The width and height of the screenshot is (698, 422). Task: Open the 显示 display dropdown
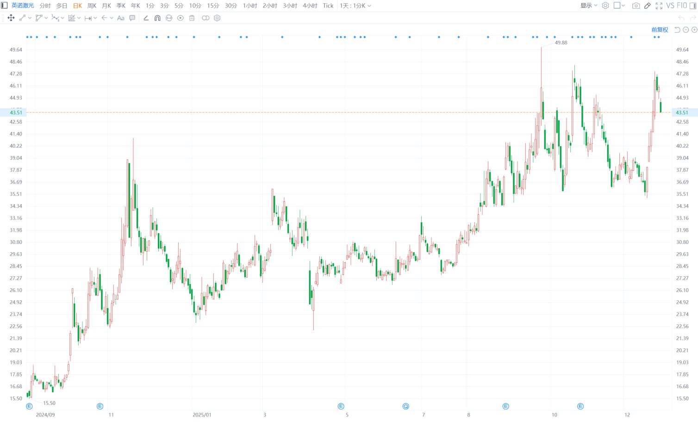point(589,6)
